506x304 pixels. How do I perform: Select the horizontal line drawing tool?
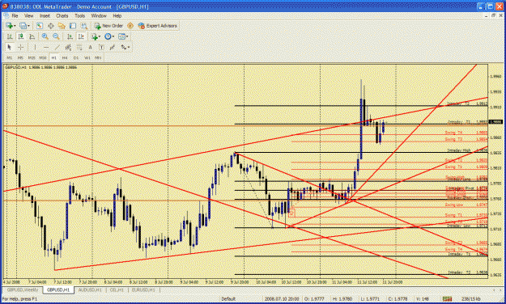46,47
